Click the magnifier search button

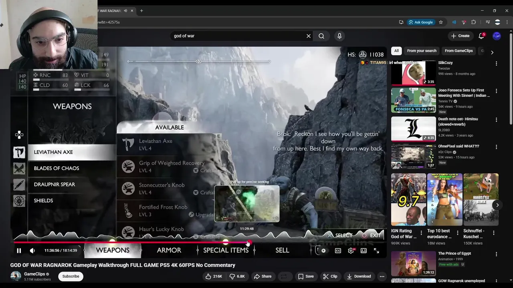pos(321,36)
